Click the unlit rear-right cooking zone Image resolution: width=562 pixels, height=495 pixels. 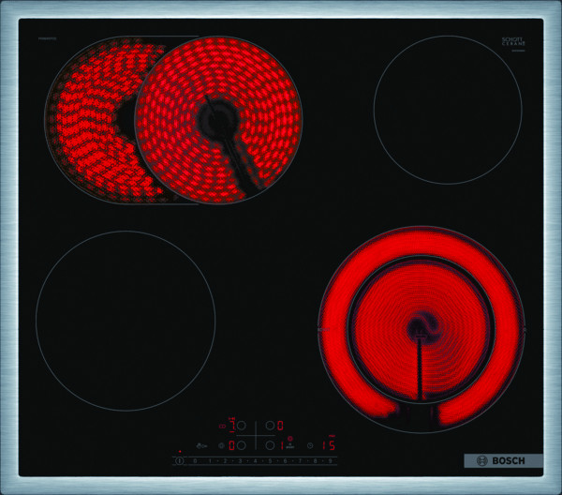(447, 104)
